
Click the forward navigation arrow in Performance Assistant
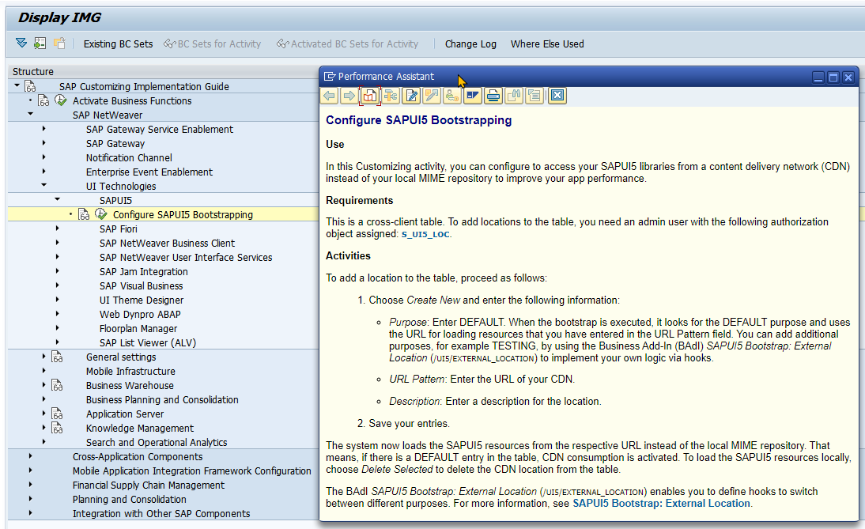pyautogui.click(x=349, y=95)
